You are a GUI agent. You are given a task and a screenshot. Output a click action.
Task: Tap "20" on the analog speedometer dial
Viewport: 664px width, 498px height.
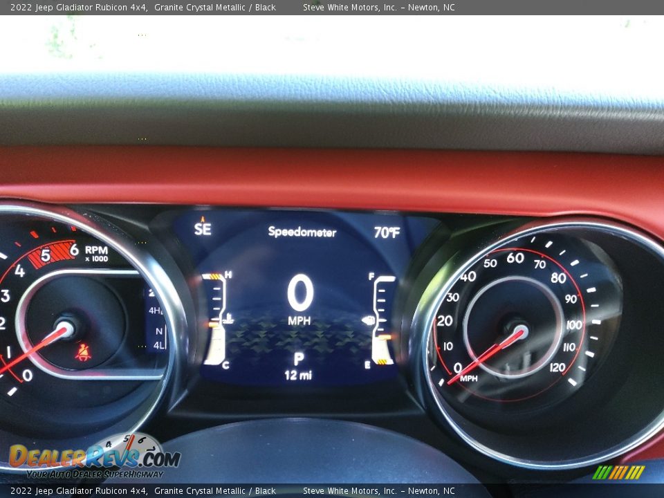pos(445,321)
